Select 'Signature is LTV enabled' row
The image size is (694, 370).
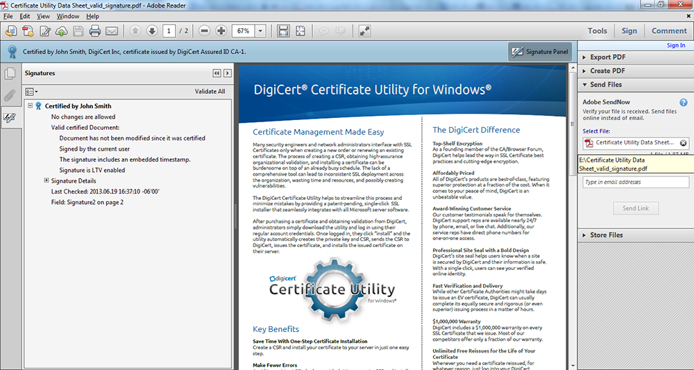[x=92, y=170]
